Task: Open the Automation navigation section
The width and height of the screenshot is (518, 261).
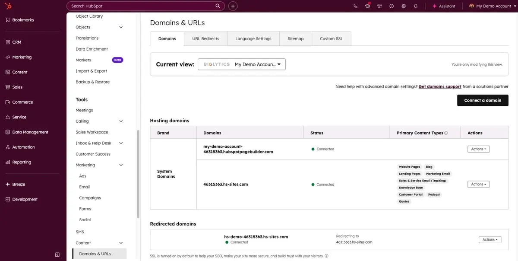Action: [20, 147]
